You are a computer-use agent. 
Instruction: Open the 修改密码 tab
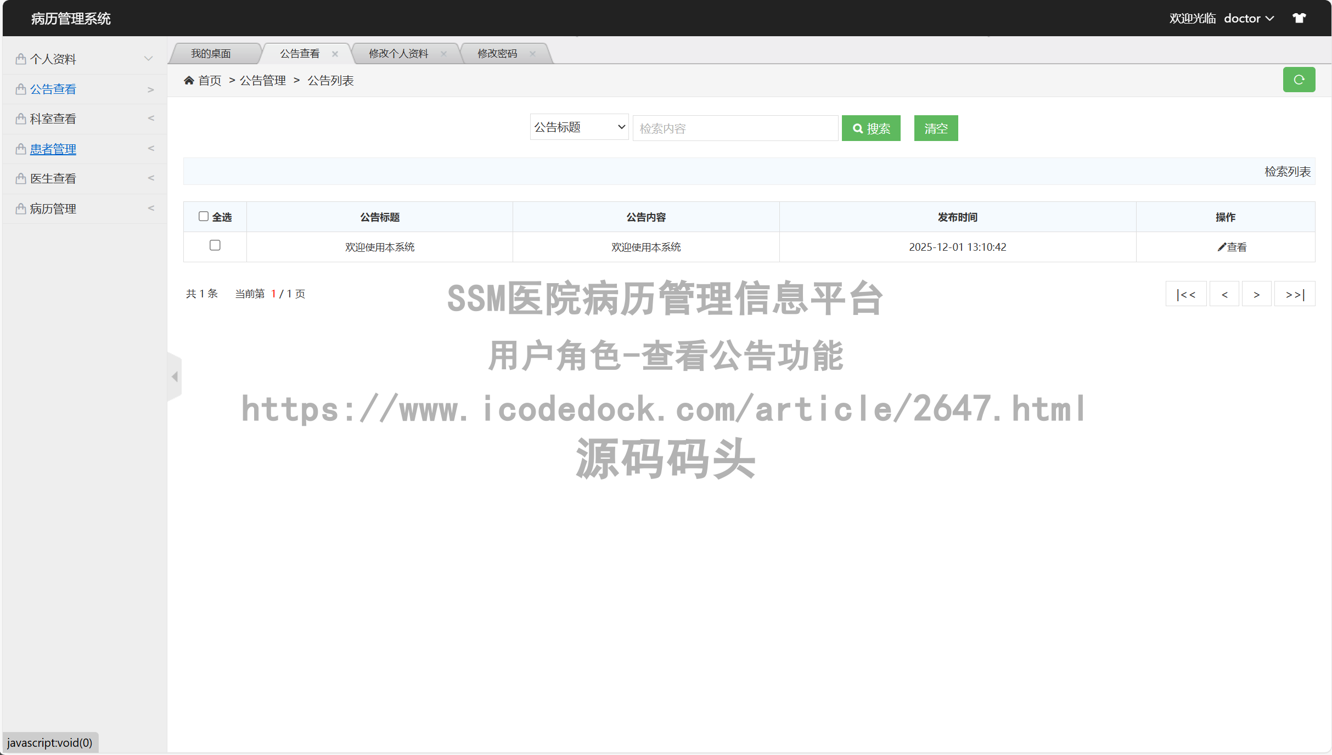(496, 53)
